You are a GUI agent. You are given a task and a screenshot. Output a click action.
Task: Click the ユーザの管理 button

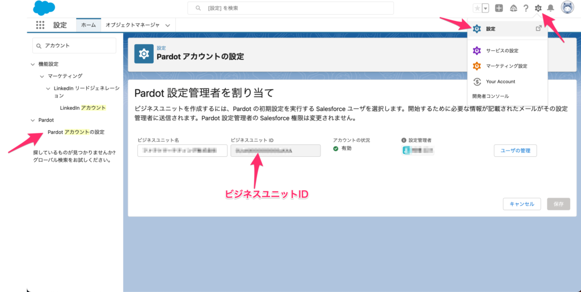515,151
